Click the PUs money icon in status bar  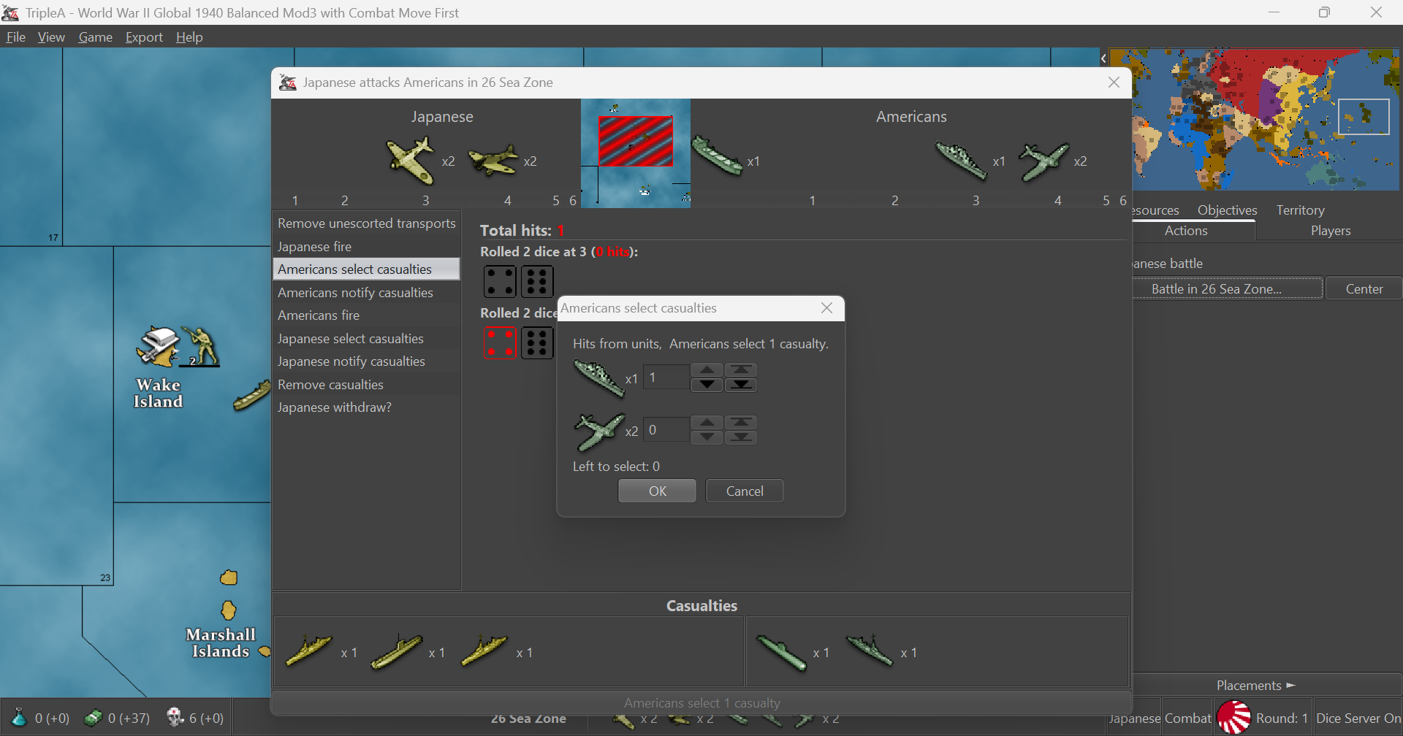pyautogui.click(x=94, y=717)
